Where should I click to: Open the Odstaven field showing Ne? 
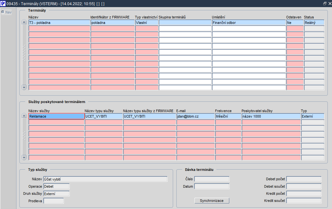[x=295, y=22]
